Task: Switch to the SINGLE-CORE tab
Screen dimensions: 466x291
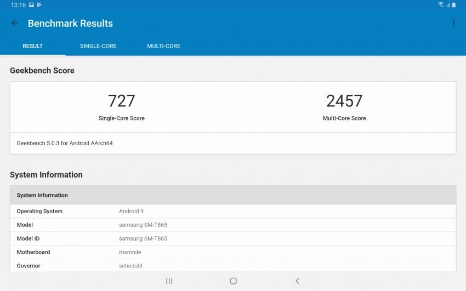Action: (98, 46)
